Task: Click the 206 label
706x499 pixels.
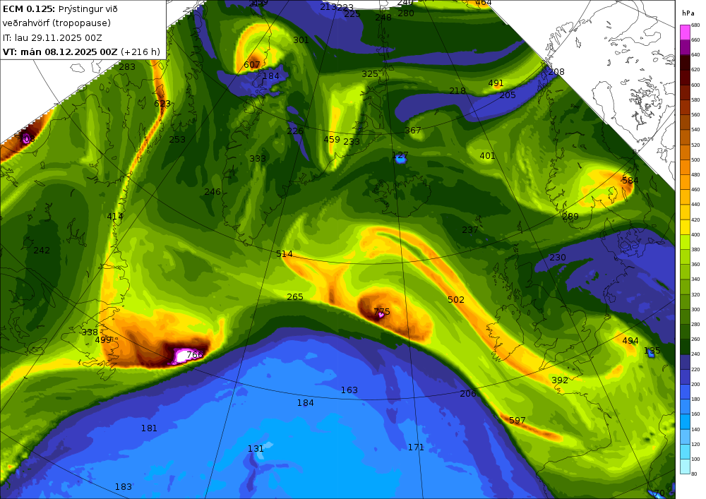Action: point(468,394)
